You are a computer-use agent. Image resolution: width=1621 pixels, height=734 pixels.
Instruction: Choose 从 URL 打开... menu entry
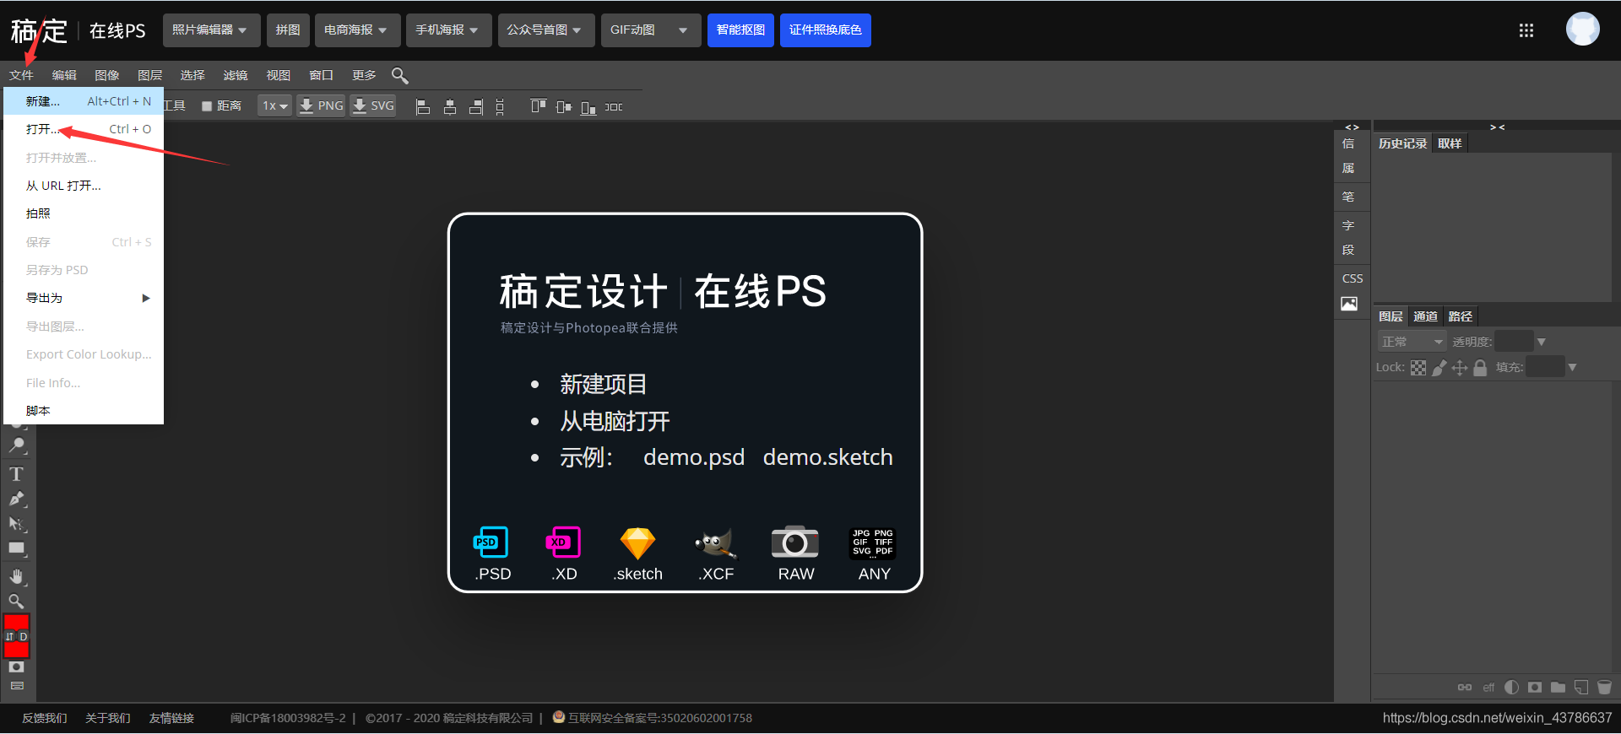coord(84,186)
